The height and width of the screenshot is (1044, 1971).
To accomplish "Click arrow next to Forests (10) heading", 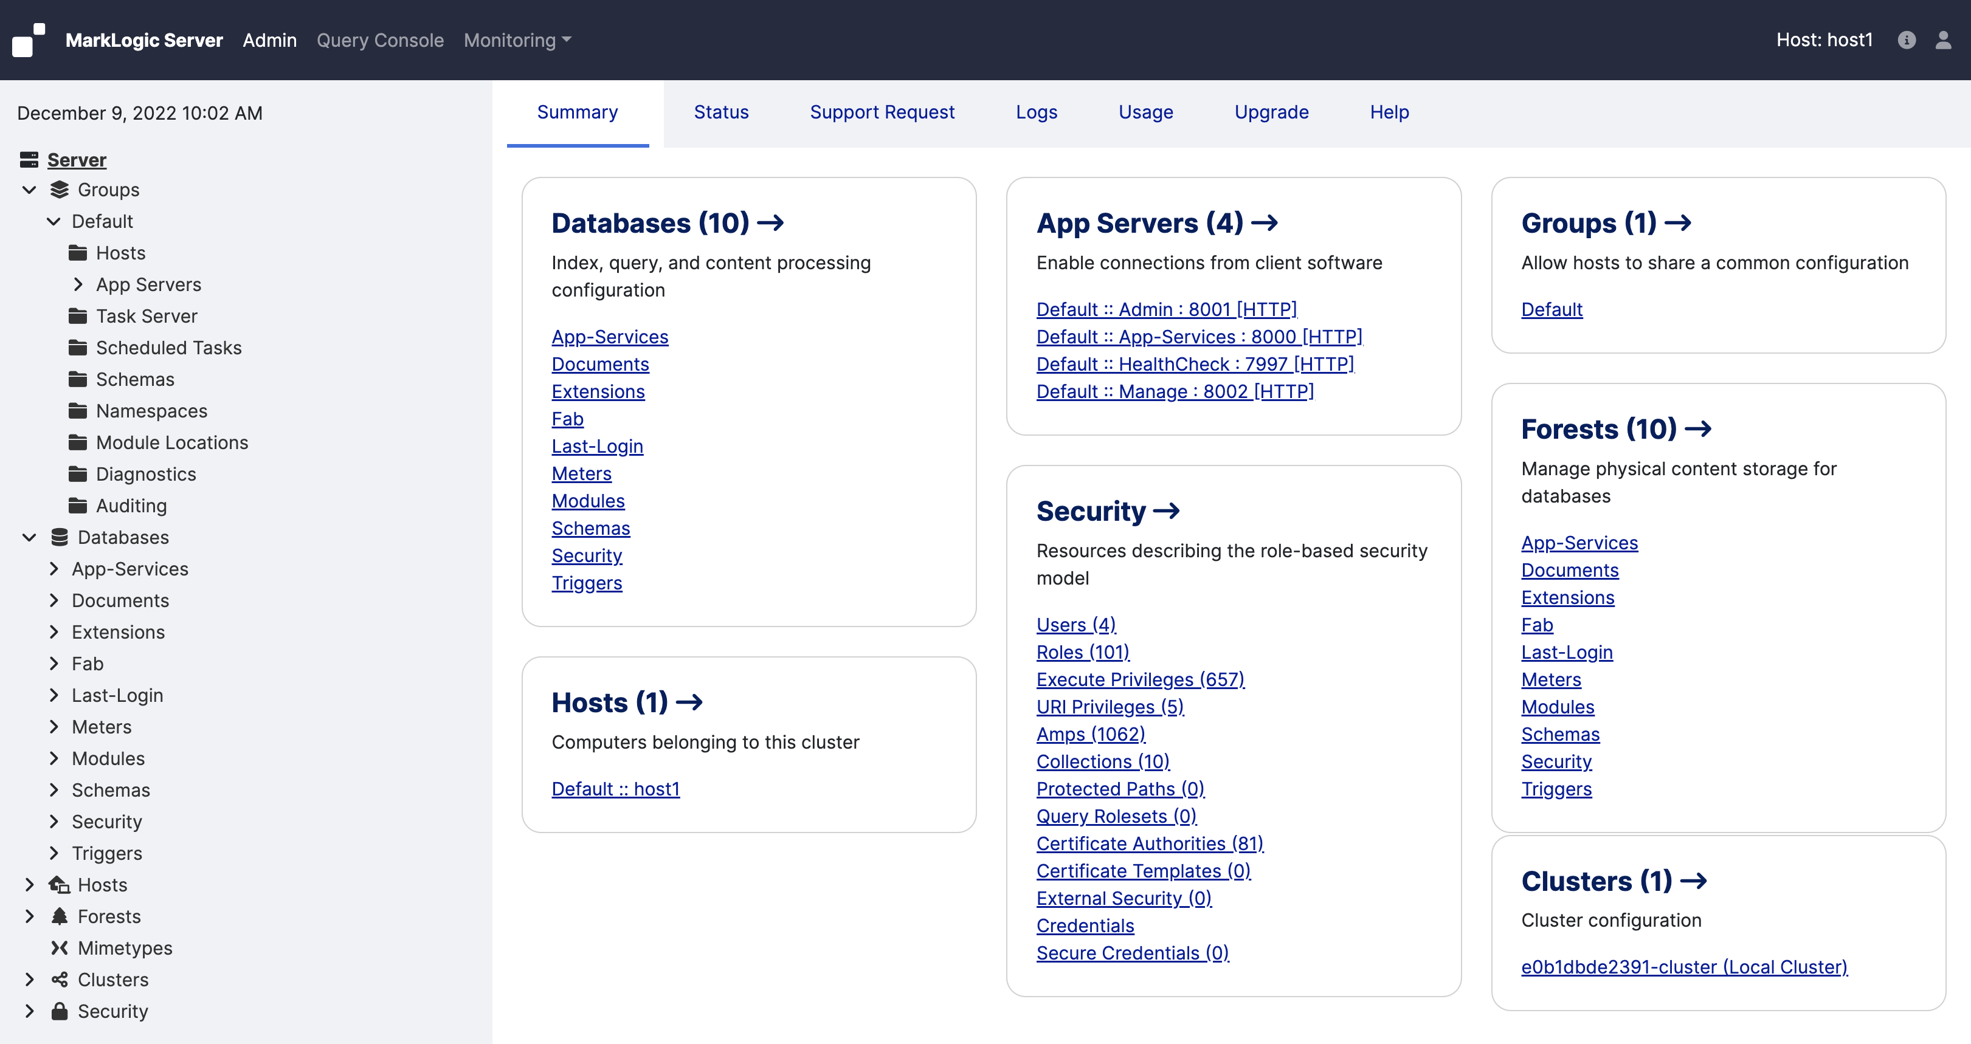I will click(x=1698, y=428).
